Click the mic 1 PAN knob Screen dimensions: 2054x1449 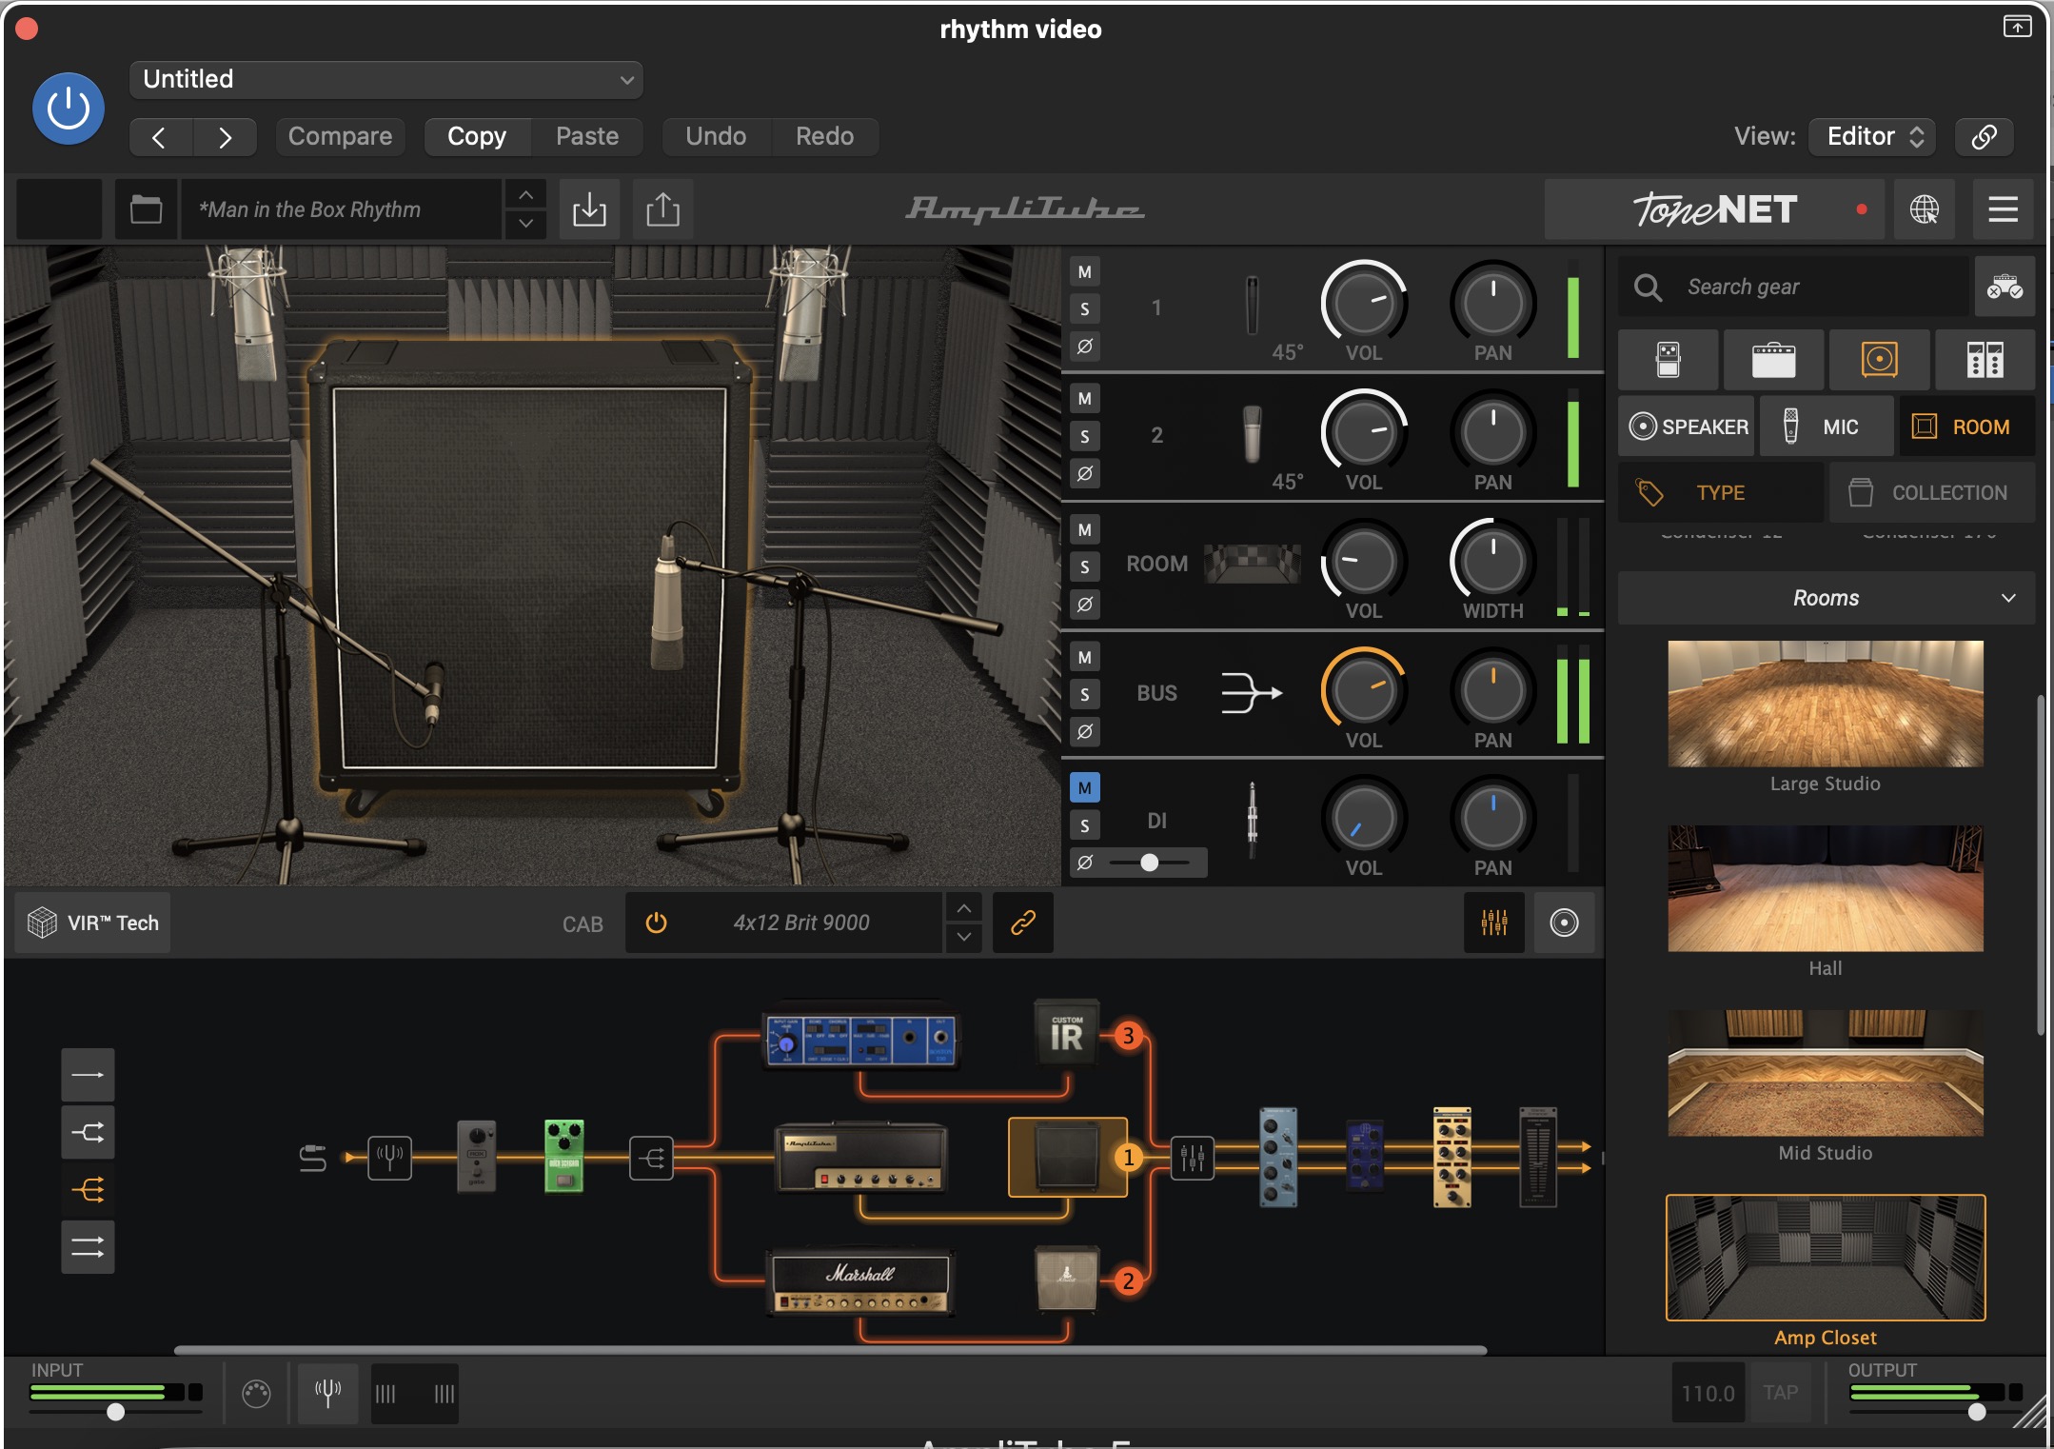1492,303
